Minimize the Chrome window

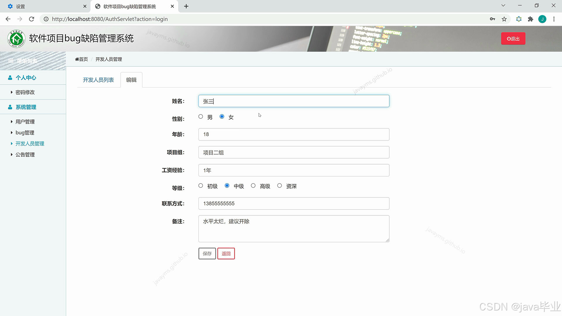click(x=520, y=6)
